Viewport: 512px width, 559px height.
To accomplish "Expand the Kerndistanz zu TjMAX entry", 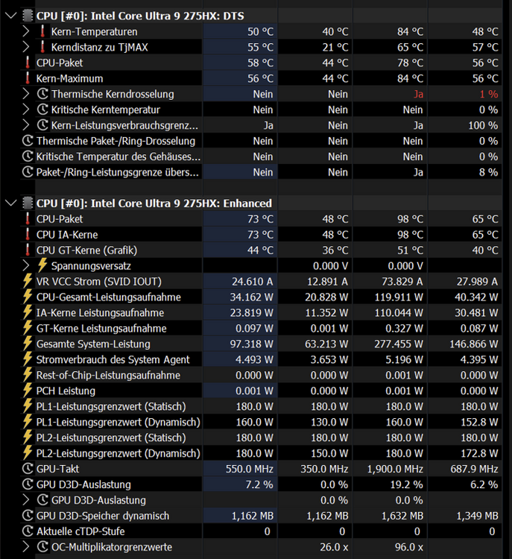I will coord(26,47).
